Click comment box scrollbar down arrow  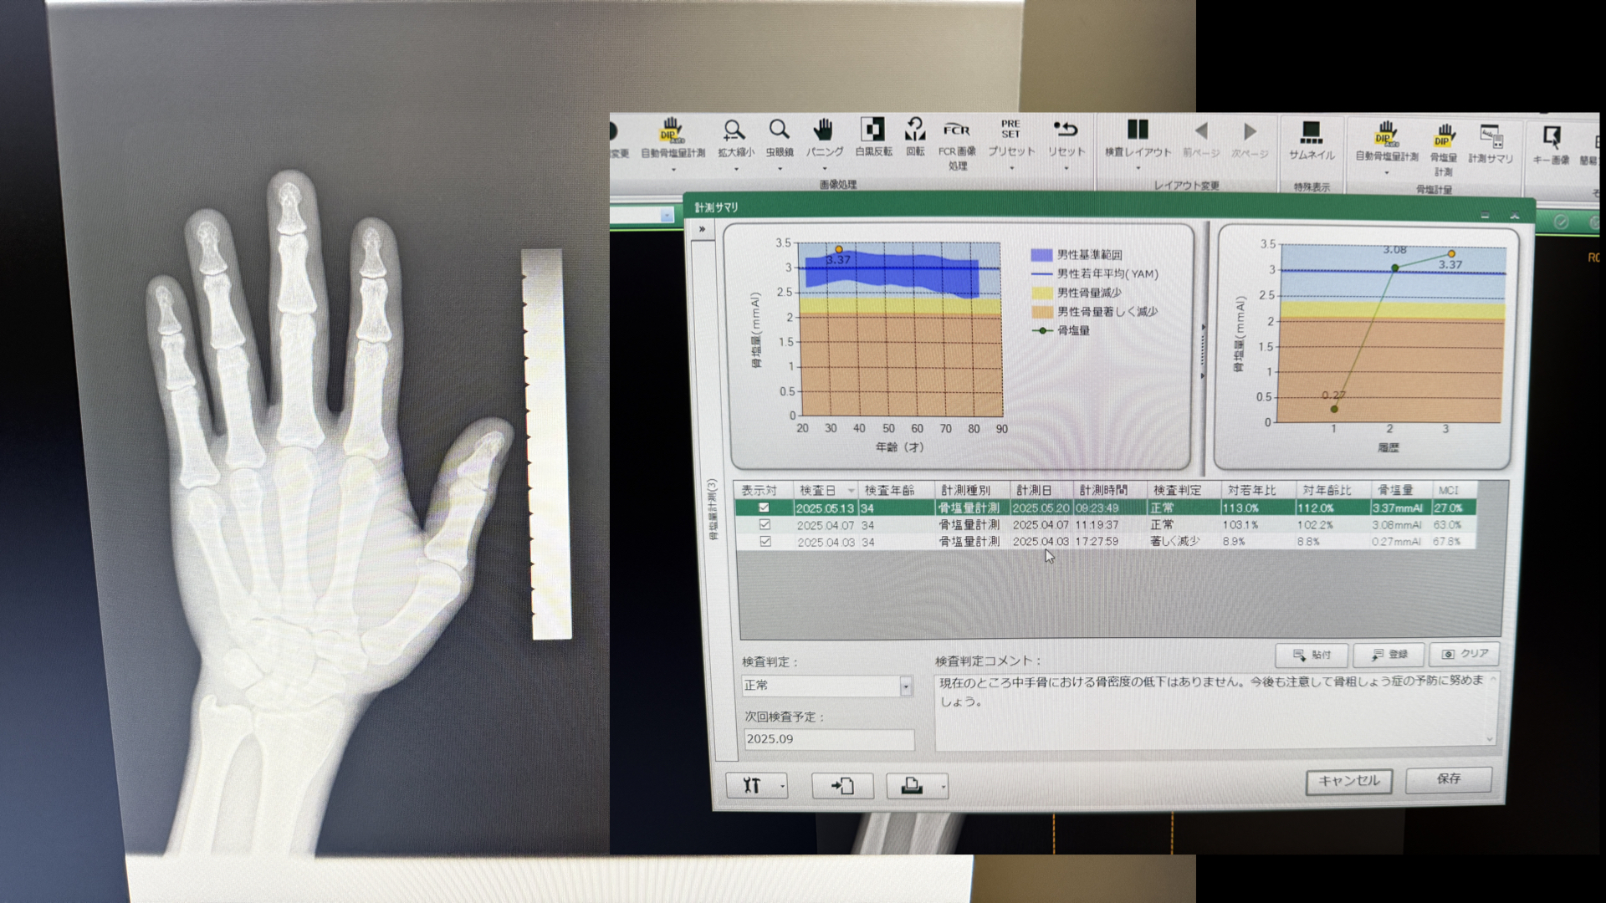[1490, 739]
